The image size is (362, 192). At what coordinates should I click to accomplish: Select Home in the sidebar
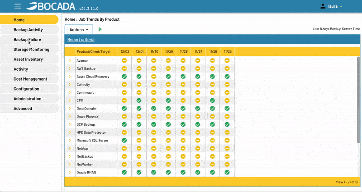[29, 20]
